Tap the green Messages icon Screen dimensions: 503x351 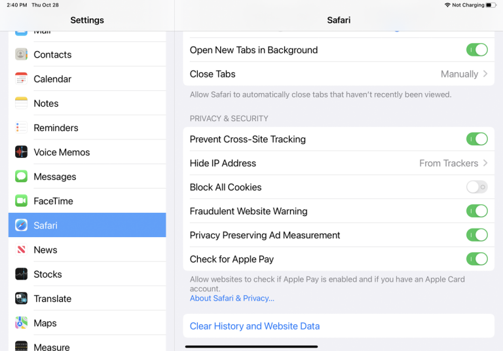(x=22, y=176)
